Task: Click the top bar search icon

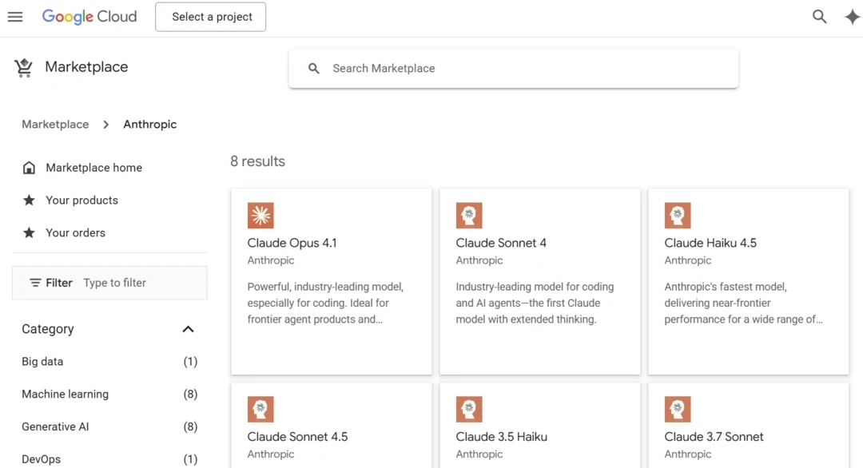Action: 819,17
